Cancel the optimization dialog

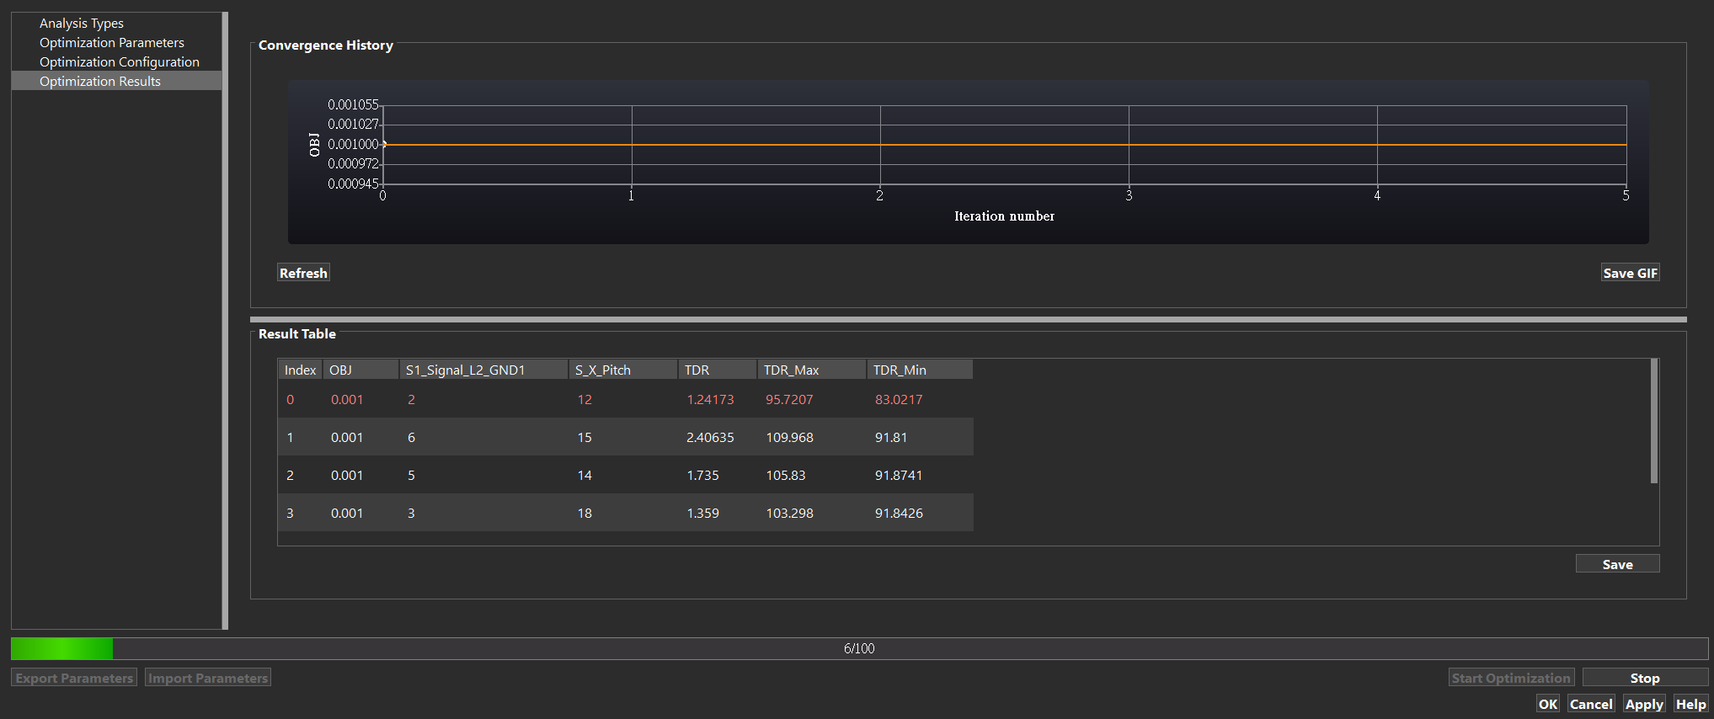click(x=1591, y=704)
